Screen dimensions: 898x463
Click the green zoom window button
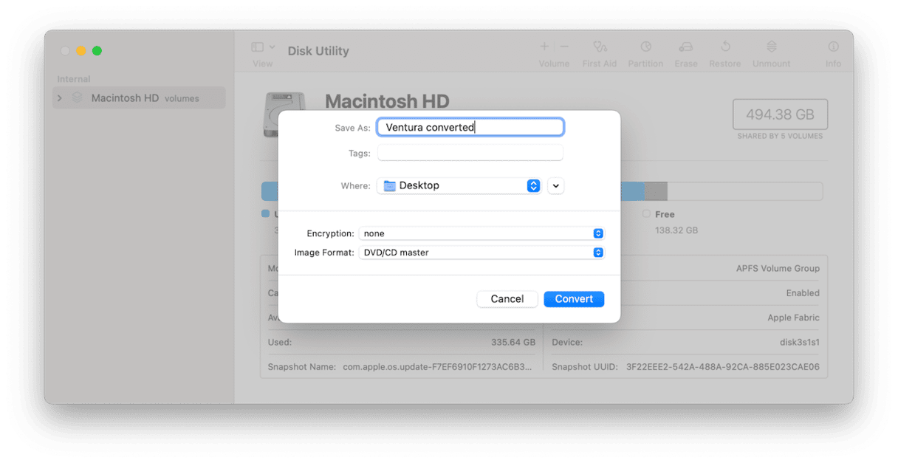pyautogui.click(x=97, y=51)
